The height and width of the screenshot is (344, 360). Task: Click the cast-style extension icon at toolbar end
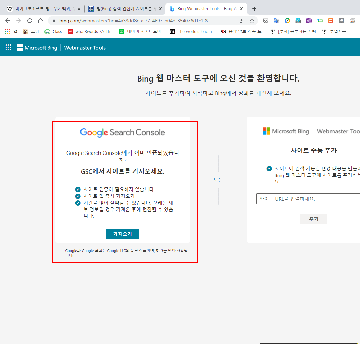[353, 21]
